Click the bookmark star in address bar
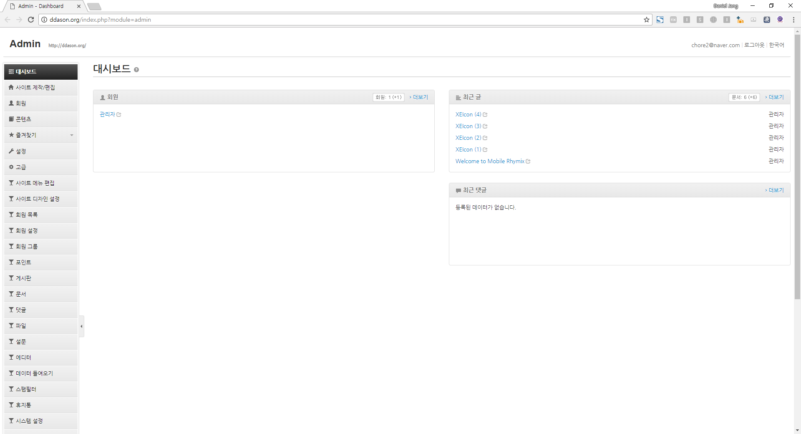Screen dimensions: 801x434 (x=646, y=20)
